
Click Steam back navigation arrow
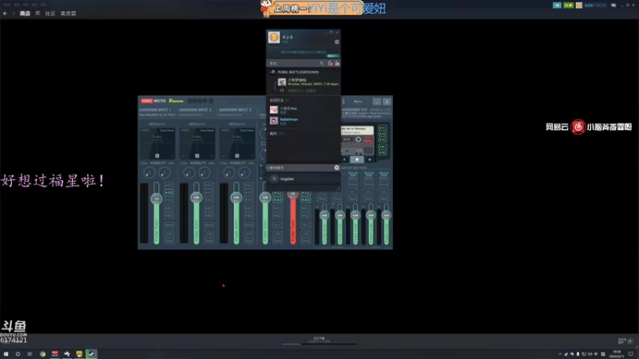(5, 14)
